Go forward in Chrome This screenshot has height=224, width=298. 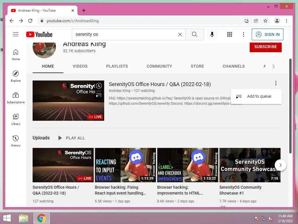21,21
